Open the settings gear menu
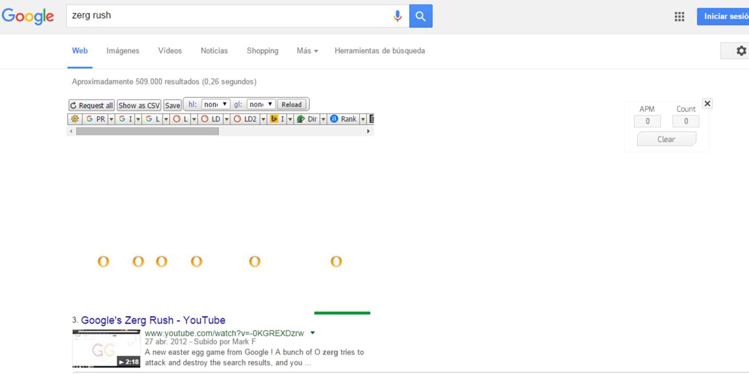This screenshot has height=374, width=749. (741, 51)
